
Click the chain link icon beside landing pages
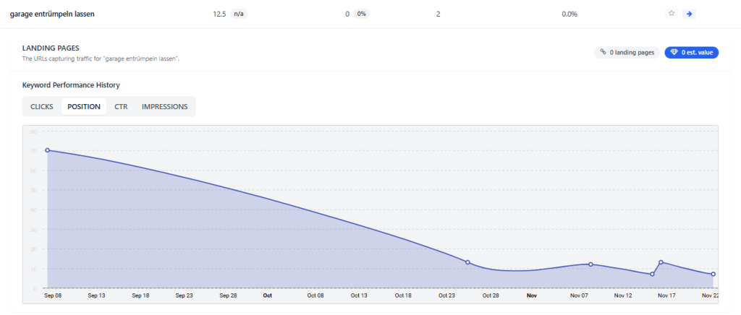(x=603, y=52)
